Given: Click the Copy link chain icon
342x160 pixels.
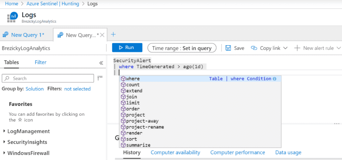Looking at the screenshot, I should [x=254, y=48].
